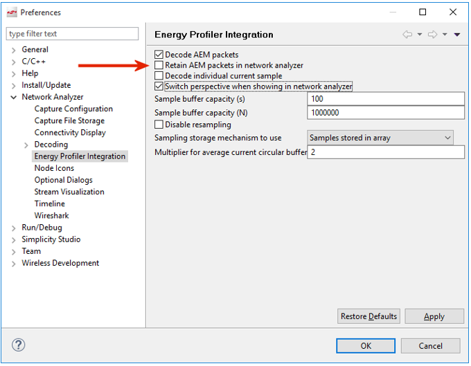This screenshot has width=471, height=366.
Task: Open Node Icons preferences
Action: (x=54, y=168)
